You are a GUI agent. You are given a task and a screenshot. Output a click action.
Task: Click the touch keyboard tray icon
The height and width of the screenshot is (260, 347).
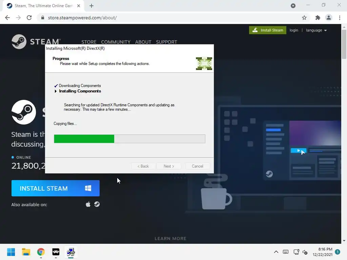pos(286,252)
